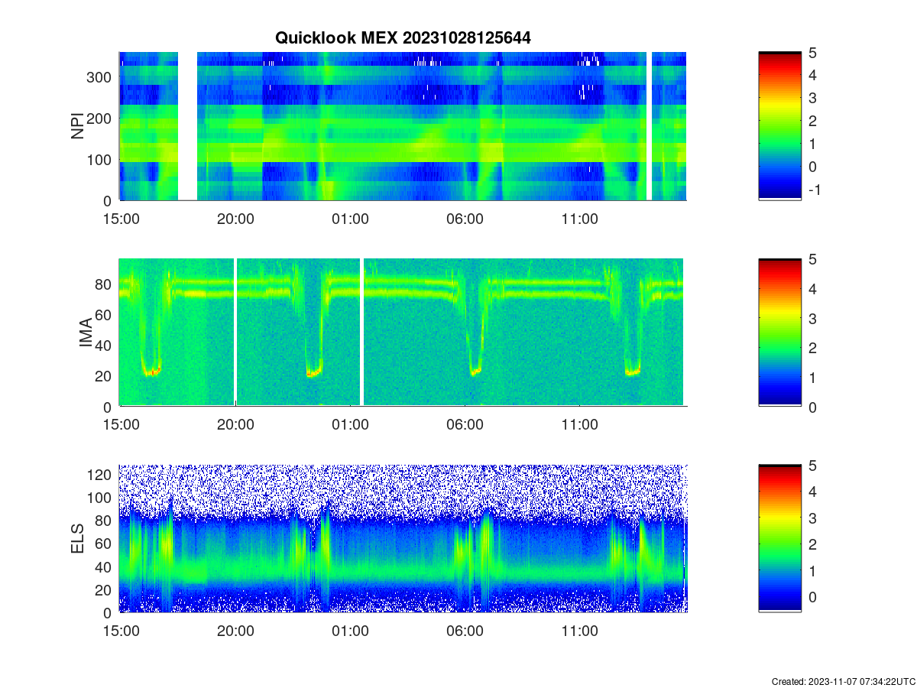The width and height of the screenshot is (917, 688).
Task: Click the colorbar beside the ELS plot
Action: click(780, 538)
